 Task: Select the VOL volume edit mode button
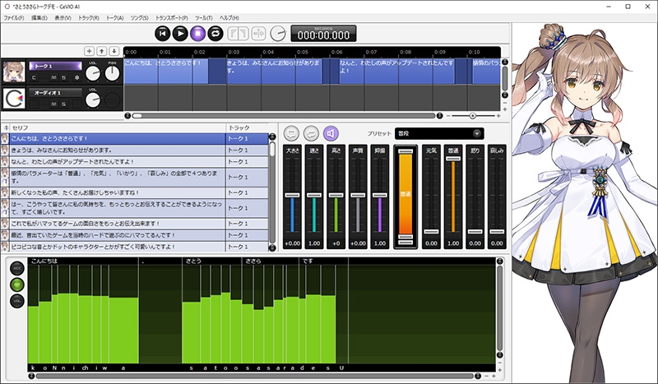pos(17,301)
